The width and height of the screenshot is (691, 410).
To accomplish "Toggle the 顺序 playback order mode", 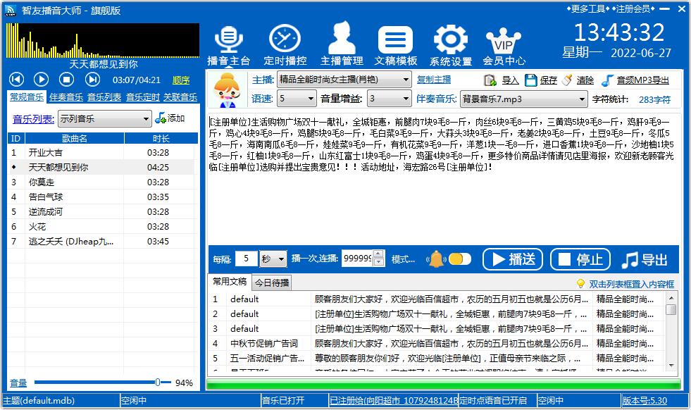I will pyautogui.click(x=181, y=80).
